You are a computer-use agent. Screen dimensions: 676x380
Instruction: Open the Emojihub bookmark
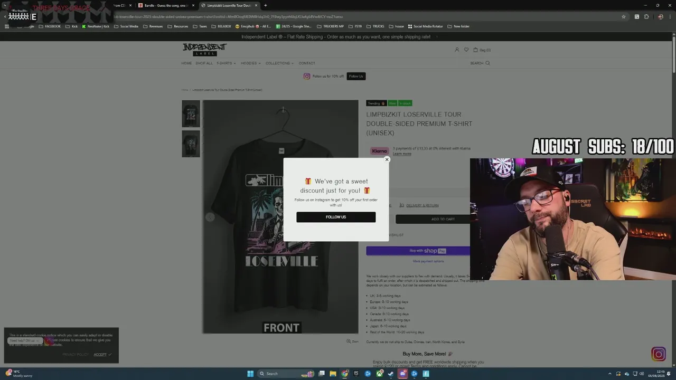point(253,26)
